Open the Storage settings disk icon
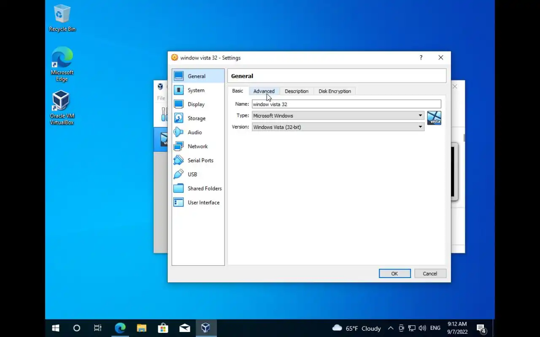 178,118
